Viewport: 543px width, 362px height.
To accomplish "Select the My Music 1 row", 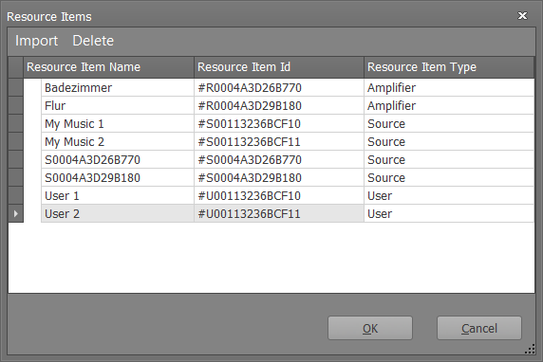I will [279, 124].
